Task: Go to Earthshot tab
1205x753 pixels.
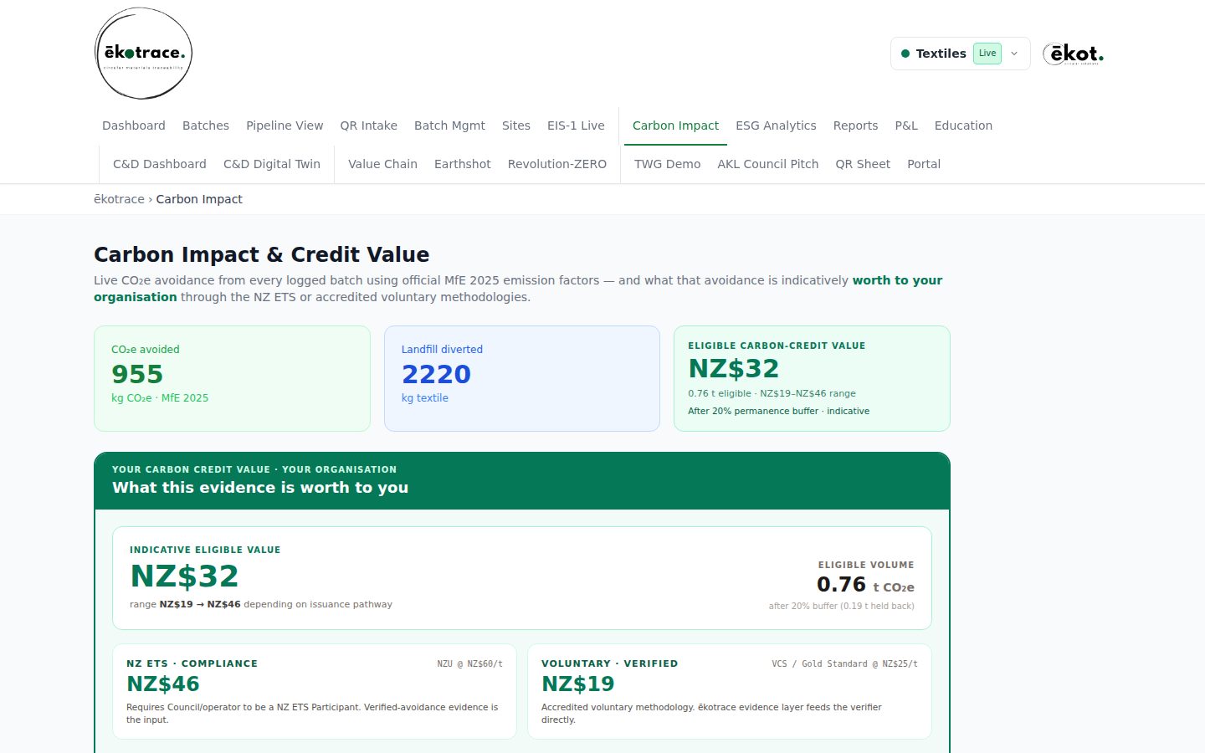Action: click(x=462, y=164)
